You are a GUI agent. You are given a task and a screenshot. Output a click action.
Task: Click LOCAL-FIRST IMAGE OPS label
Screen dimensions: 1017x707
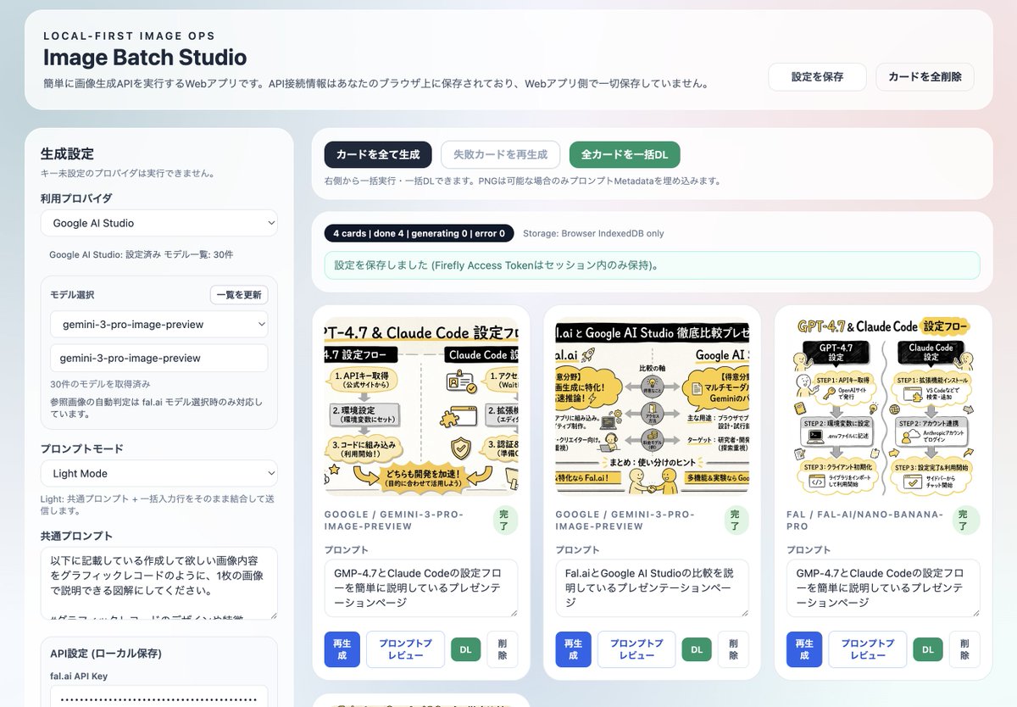129,36
